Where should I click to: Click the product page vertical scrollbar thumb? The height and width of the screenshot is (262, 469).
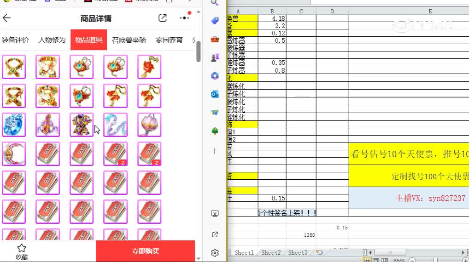198,51
